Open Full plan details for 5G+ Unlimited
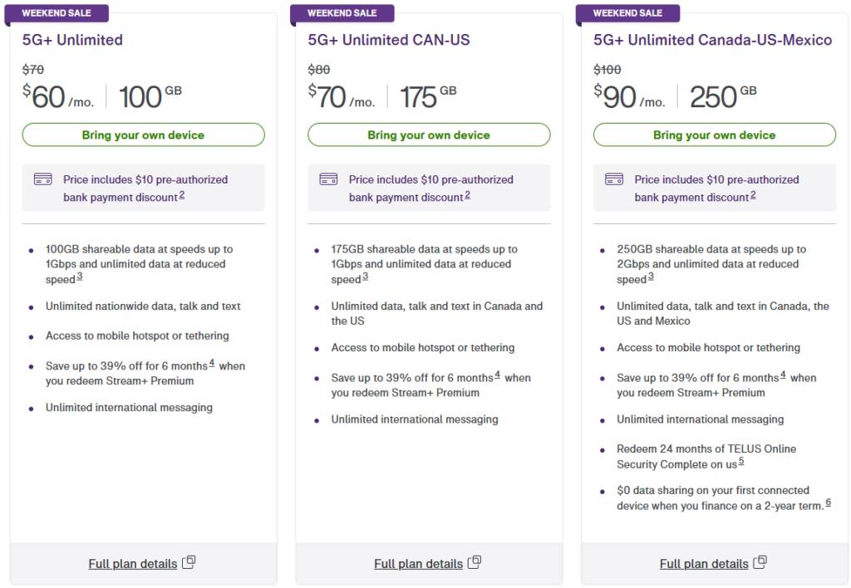Viewport: 851px width, 588px height. click(x=132, y=564)
